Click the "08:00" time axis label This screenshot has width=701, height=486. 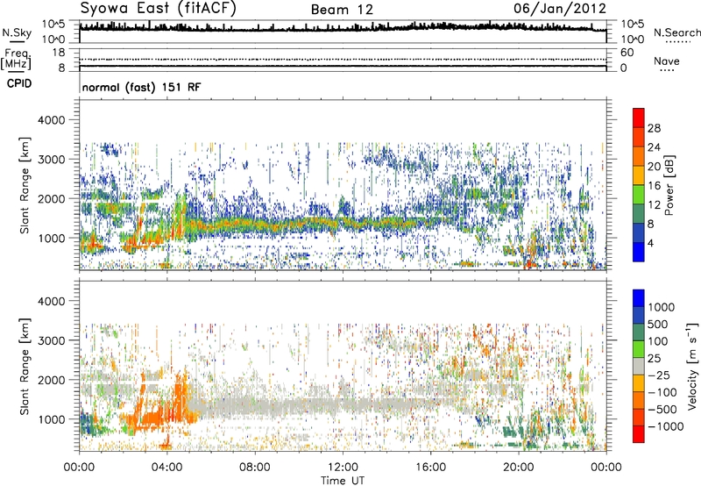[255, 468]
